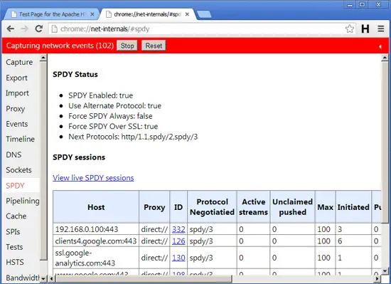Viewport: 391px width, 284px height.
Task: Open the Chrome hamburger menu
Action: coord(381,29)
